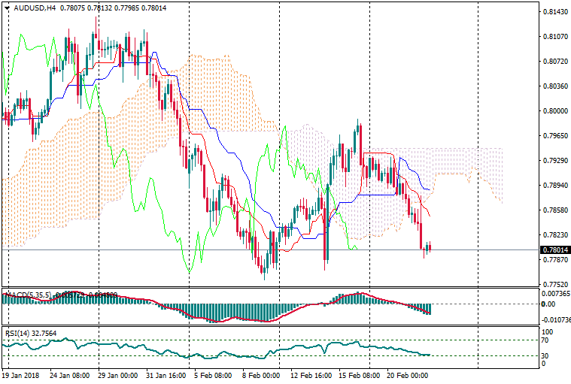Click the MACD -0.010736 scale label
Image resolution: width=571 pixels, height=384 pixels.
point(555,319)
